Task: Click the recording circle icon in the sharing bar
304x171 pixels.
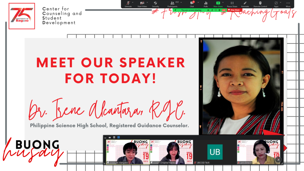Action: (x=216, y=10)
